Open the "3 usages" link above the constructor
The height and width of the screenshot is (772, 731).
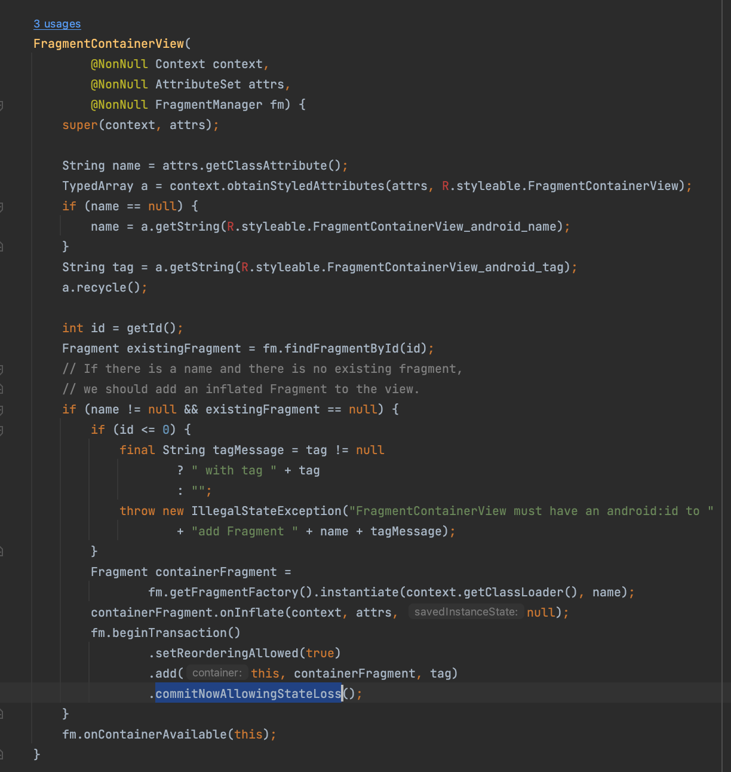click(57, 24)
